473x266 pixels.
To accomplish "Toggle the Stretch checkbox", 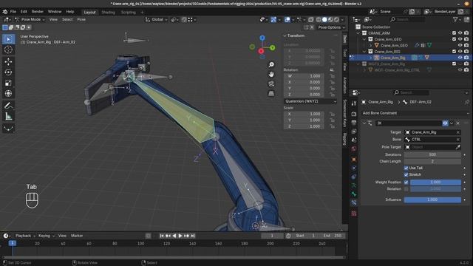I will coord(406,174).
